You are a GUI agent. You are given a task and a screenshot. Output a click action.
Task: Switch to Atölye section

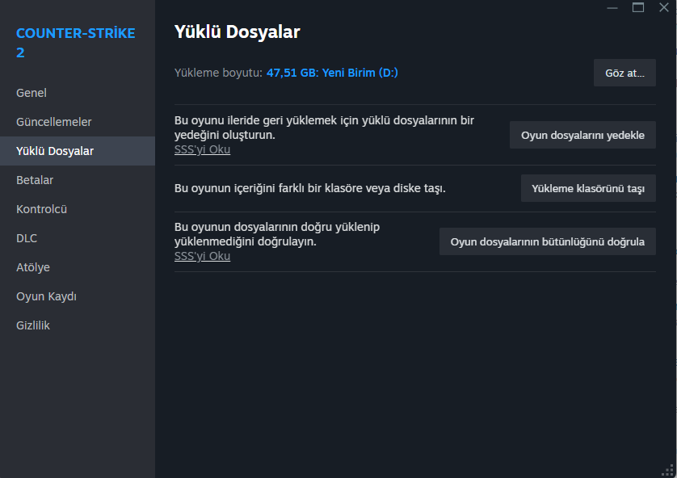pos(78,267)
